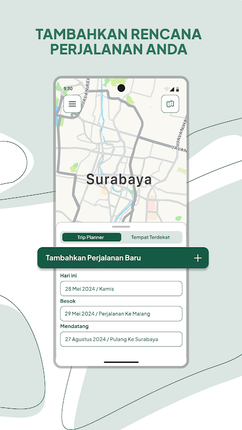Tap the battery icon in status bar
This screenshot has height=430, width=242.
coord(177,89)
